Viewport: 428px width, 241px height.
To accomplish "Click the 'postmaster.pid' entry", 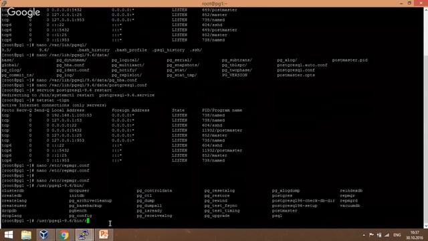I will pos(350,60).
